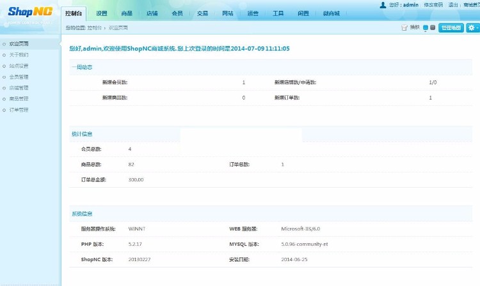This screenshot has width=480, height=286.
Task: Click the server OS value WINNT
Action: 137,229
